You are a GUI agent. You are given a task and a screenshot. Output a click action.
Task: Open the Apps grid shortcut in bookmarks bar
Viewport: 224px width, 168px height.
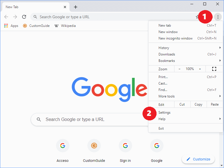[11, 26]
